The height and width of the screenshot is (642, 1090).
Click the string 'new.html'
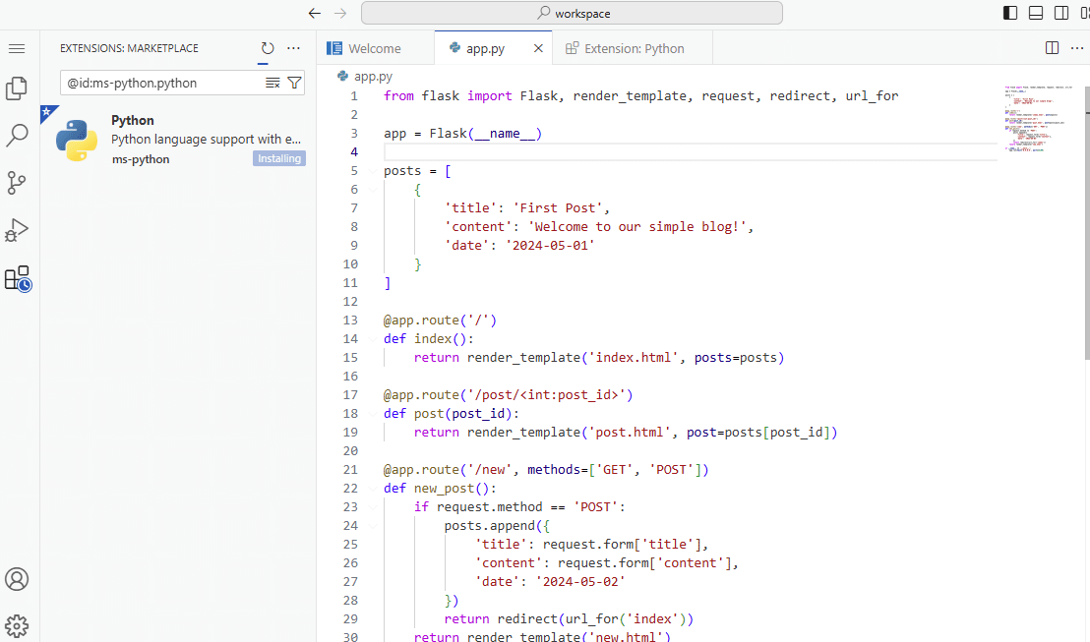click(626, 636)
